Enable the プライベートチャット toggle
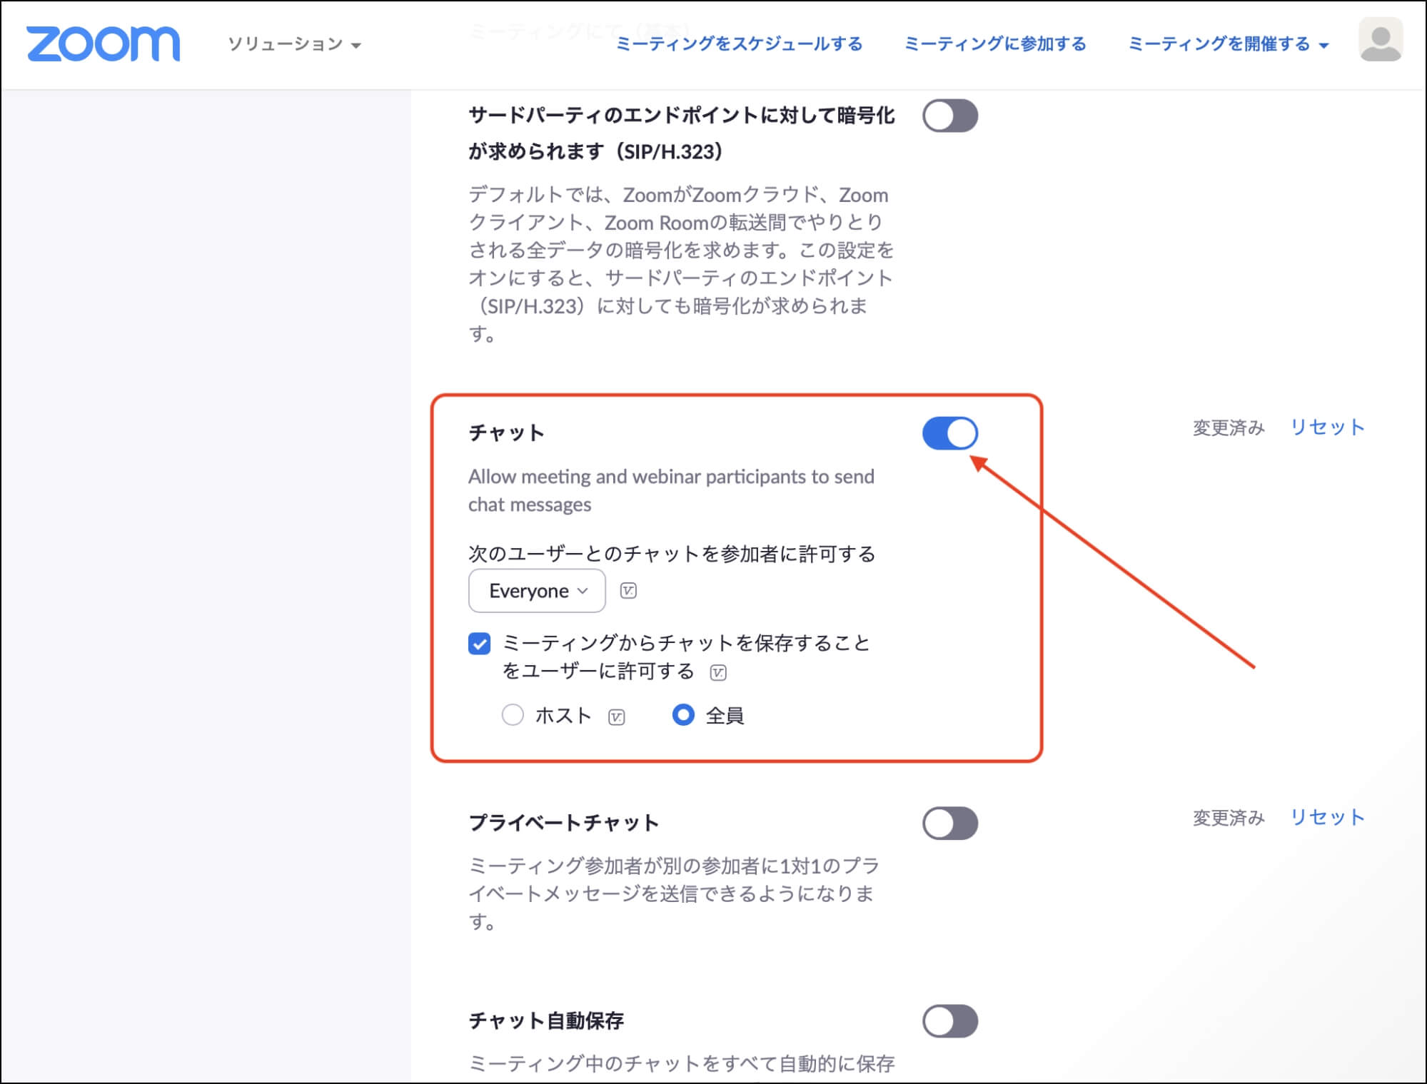 949,822
